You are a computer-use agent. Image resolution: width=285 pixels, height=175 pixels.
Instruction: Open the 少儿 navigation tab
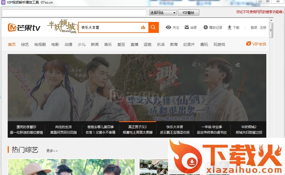coord(82,44)
